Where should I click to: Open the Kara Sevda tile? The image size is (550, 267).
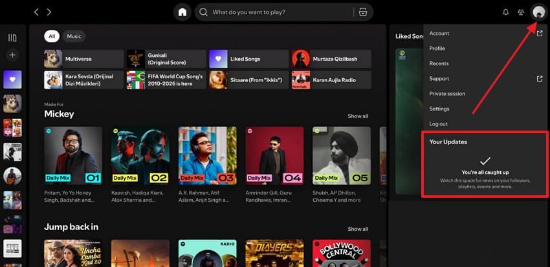point(84,80)
